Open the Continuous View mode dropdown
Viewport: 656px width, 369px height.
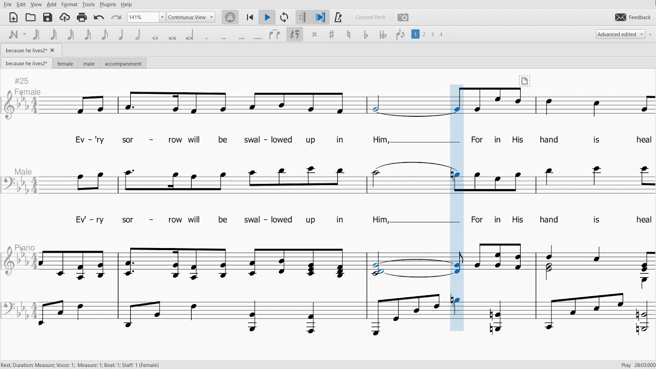point(191,17)
